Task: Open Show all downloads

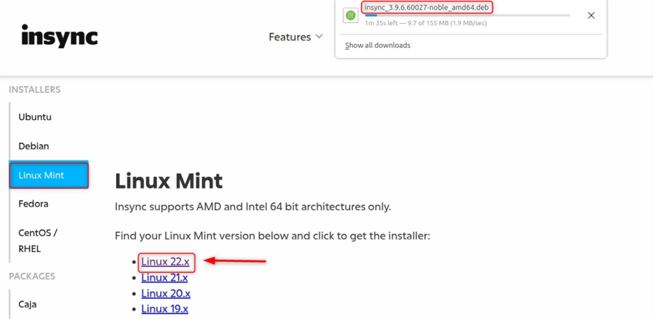Action: [378, 45]
